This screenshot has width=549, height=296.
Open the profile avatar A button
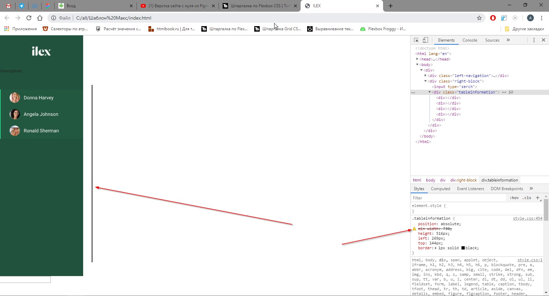[530, 18]
